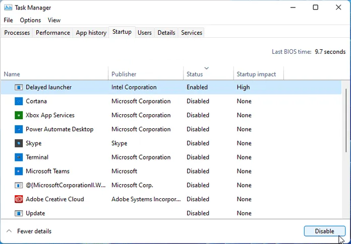Click the @{MicrosoftCorporationII.W... row icon
This screenshot has height=244, width=351.
pyautogui.click(x=19, y=185)
